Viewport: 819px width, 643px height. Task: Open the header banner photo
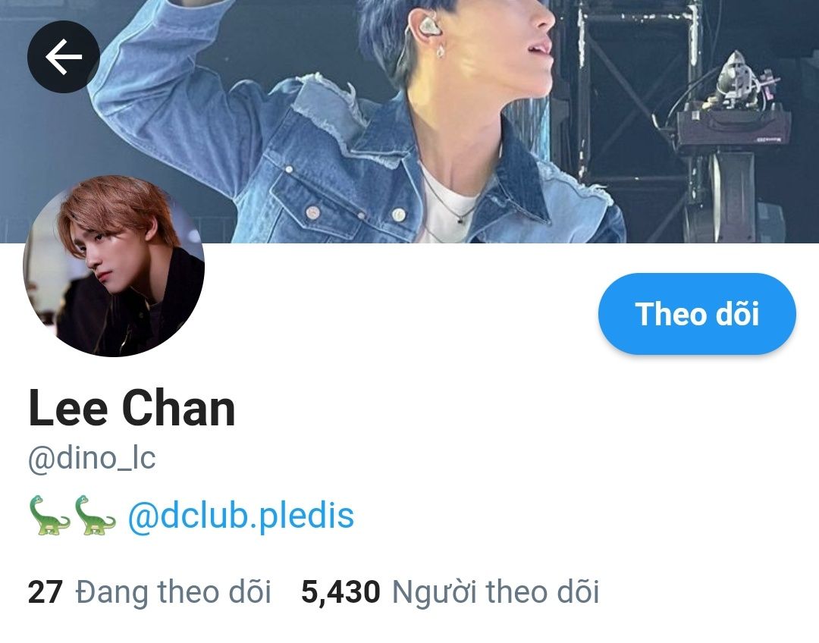pos(409,121)
